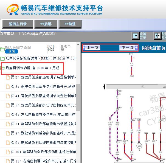Click the 当前车型 Audi(奥迪)A82012 text
The width and height of the screenshot is (166, 163).
point(28,34)
